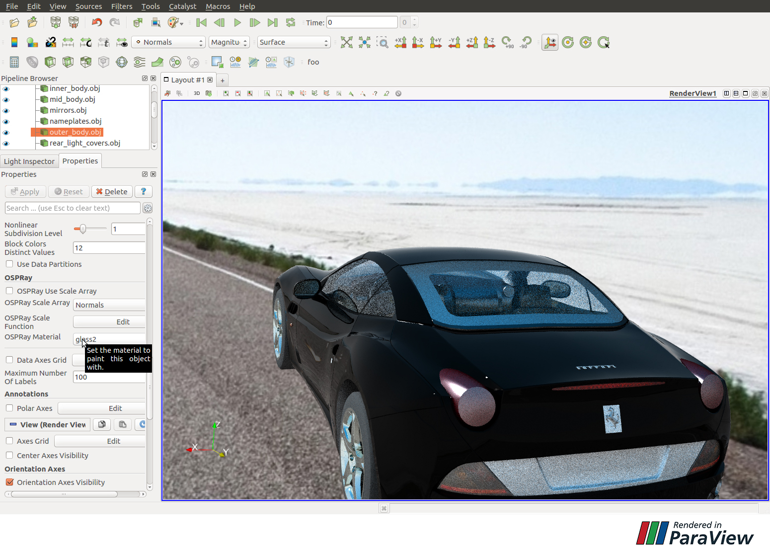Click the Rotate 90 degrees clockwise icon
This screenshot has height=558, width=770.
[x=507, y=43]
